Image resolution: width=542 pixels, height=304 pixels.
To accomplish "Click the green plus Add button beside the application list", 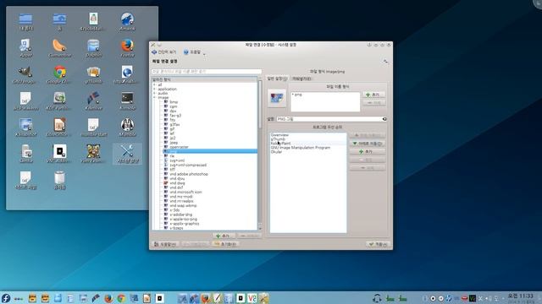I will point(368,152).
